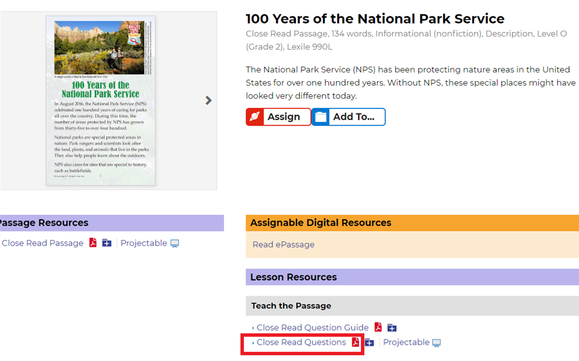Open the Add To... button
Screen dimensions: 579x361
(x=349, y=117)
